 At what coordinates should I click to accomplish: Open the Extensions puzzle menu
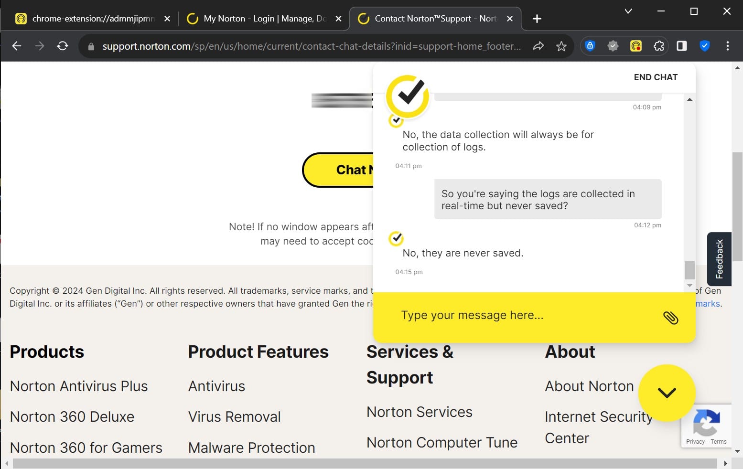[x=659, y=46]
